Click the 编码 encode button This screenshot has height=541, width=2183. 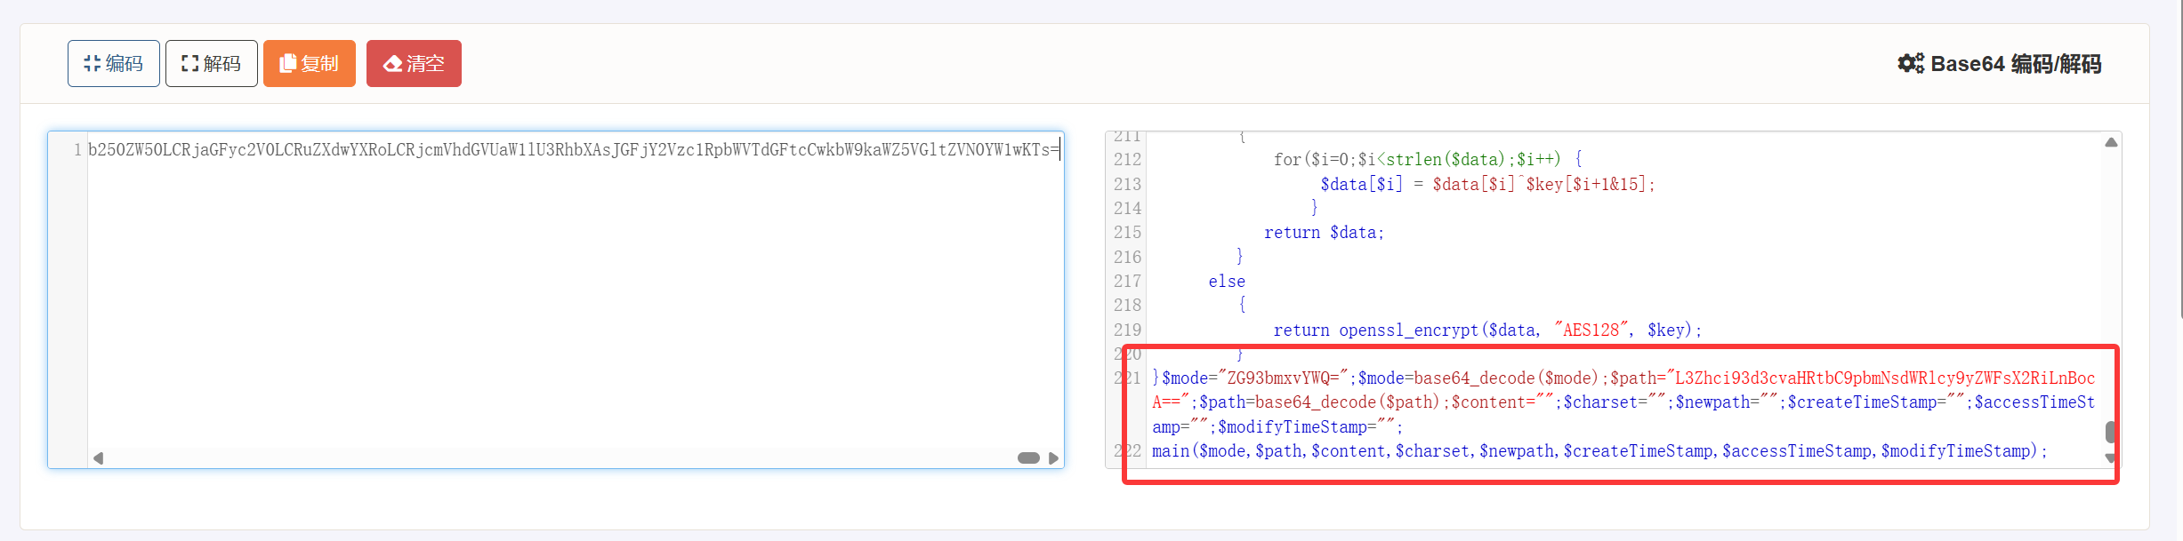(x=113, y=63)
